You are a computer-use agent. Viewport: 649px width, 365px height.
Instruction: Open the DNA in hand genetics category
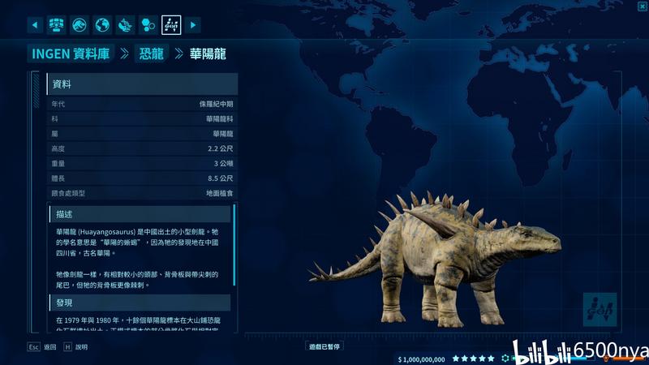125,25
